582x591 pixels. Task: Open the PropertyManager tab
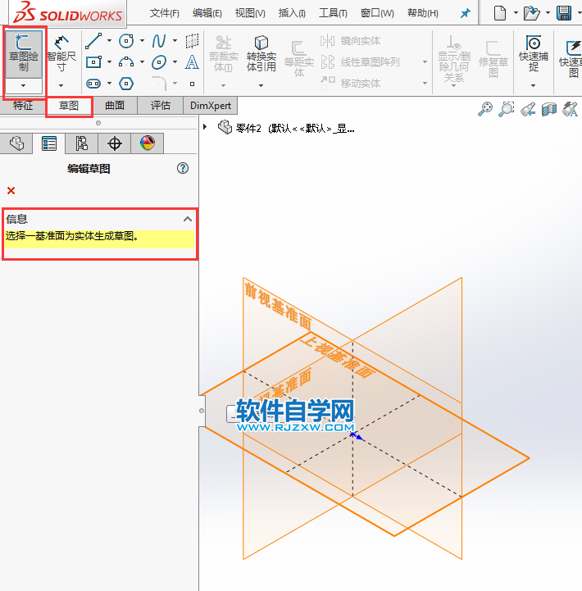tap(49, 143)
